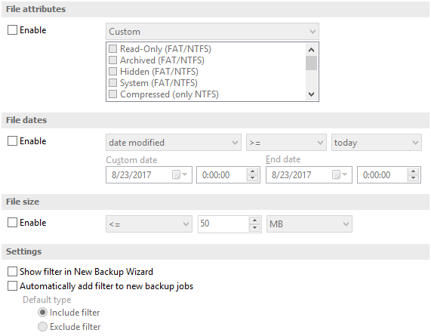431x336 pixels.
Task: Increase End date time with up spinner
Action: click(x=413, y=171)
